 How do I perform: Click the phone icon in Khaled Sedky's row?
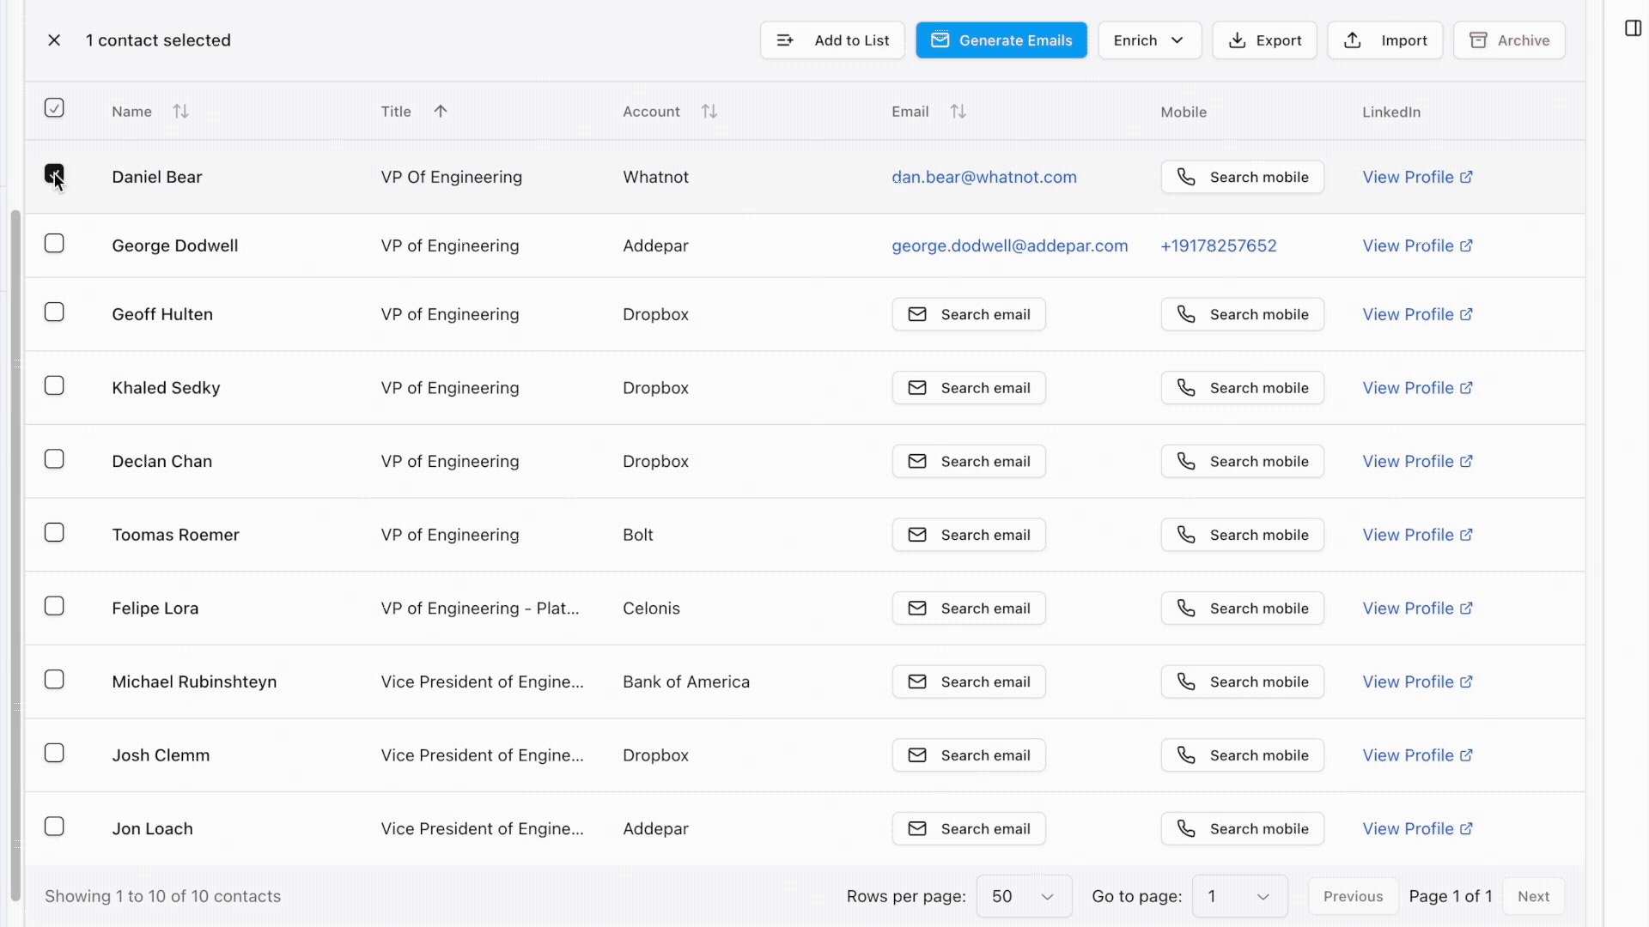1187,387
